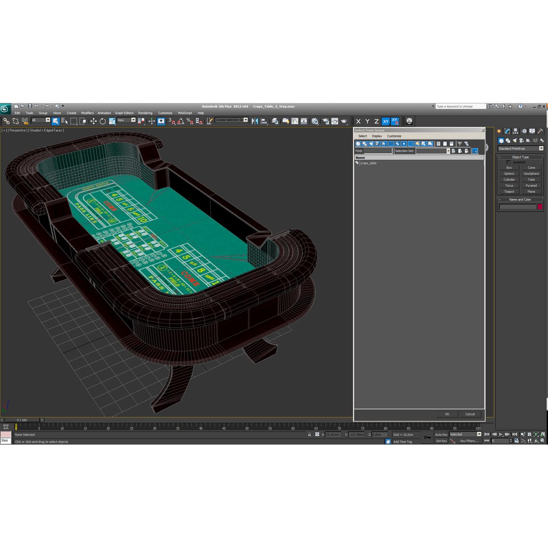Click the GeoSphere primitive button

(x=531, y=174)
